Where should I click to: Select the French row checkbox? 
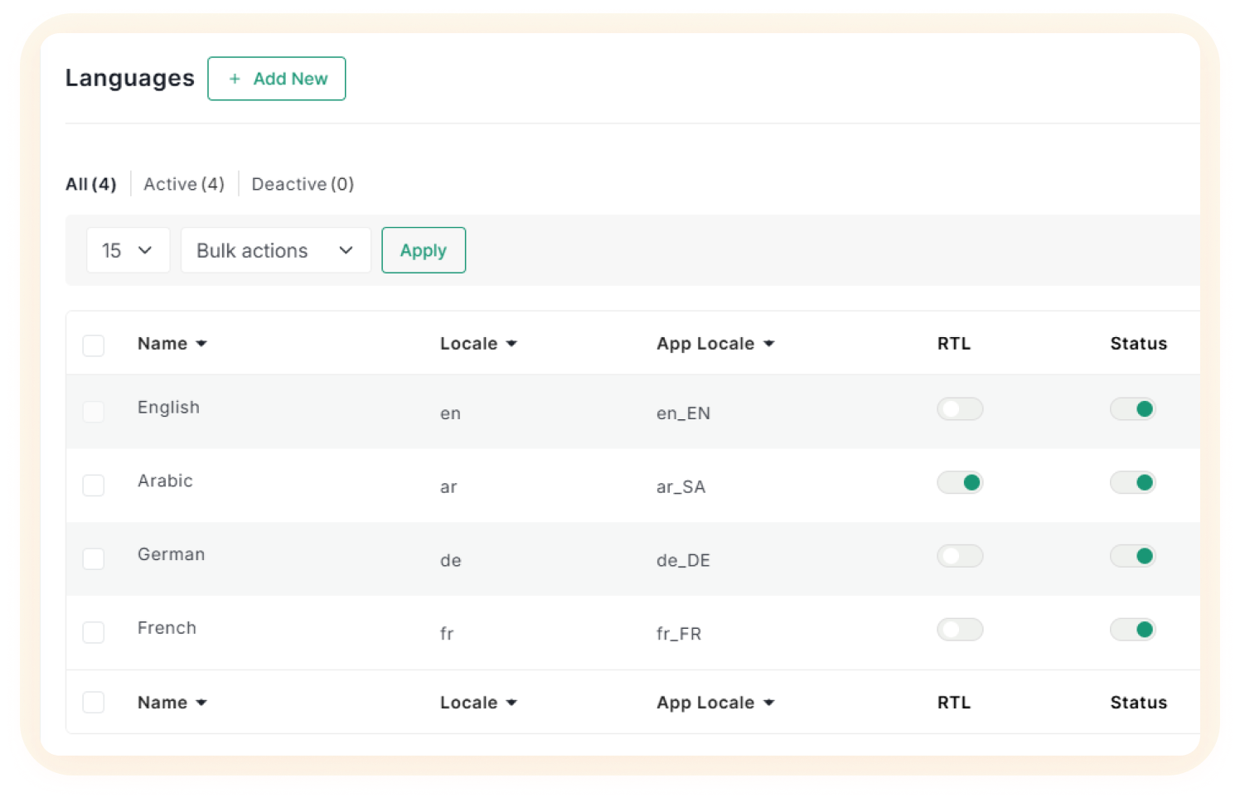94,632
